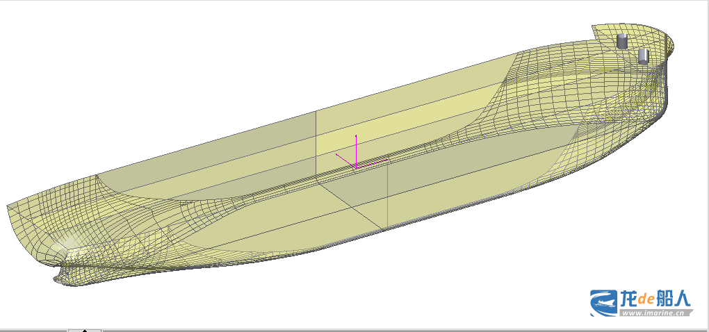Click the top of the vertical magenta axis
This screenshot has height=332, width=709.
point(356,136)
